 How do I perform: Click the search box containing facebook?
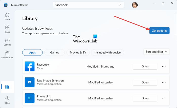pos(88,5)
